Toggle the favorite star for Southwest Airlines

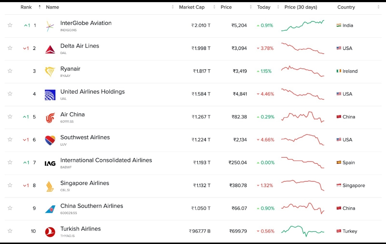(10, 140)
